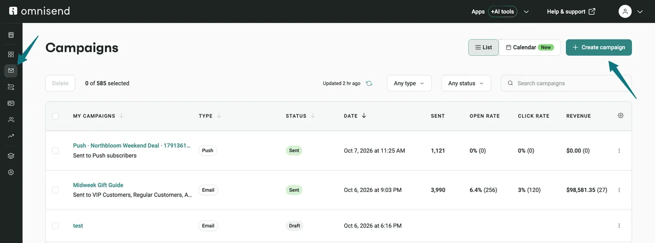Click the +AI tools pill

tap(503, 11)
